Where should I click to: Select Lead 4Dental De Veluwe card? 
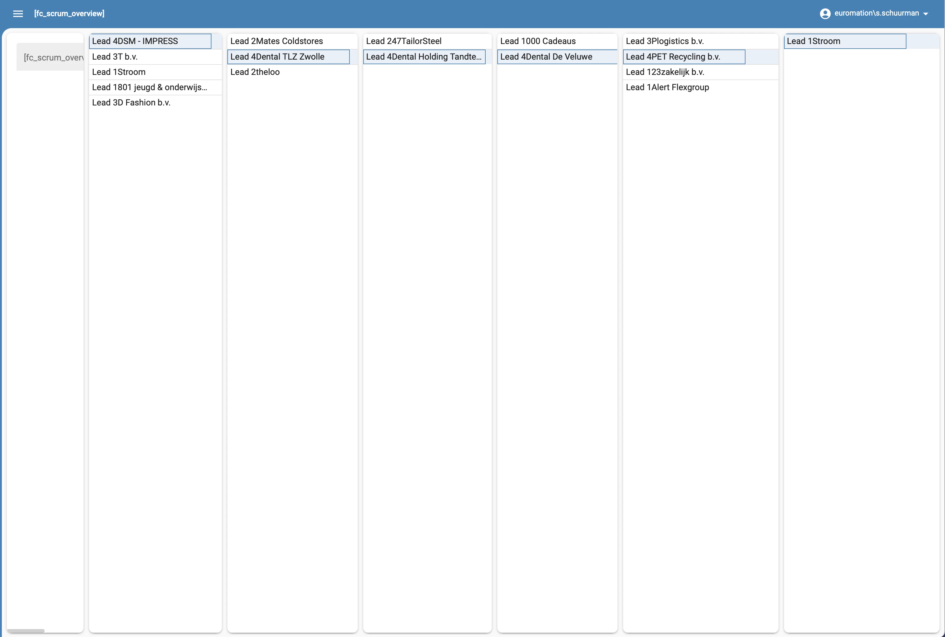pos(557,57)
